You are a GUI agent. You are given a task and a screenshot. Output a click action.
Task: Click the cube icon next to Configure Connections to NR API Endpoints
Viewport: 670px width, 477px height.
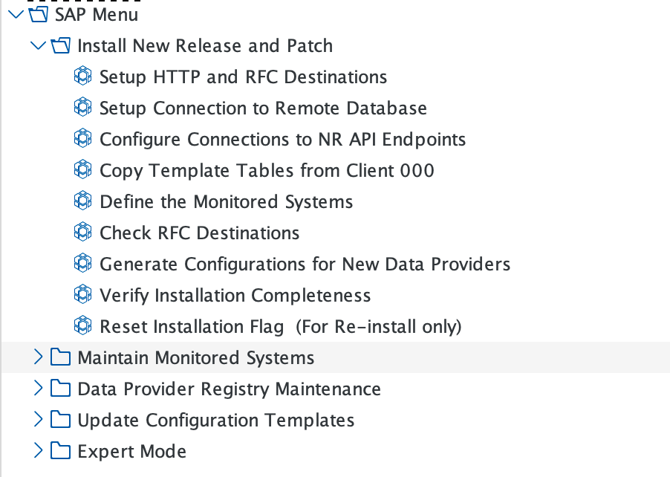(x=82, y=138)
